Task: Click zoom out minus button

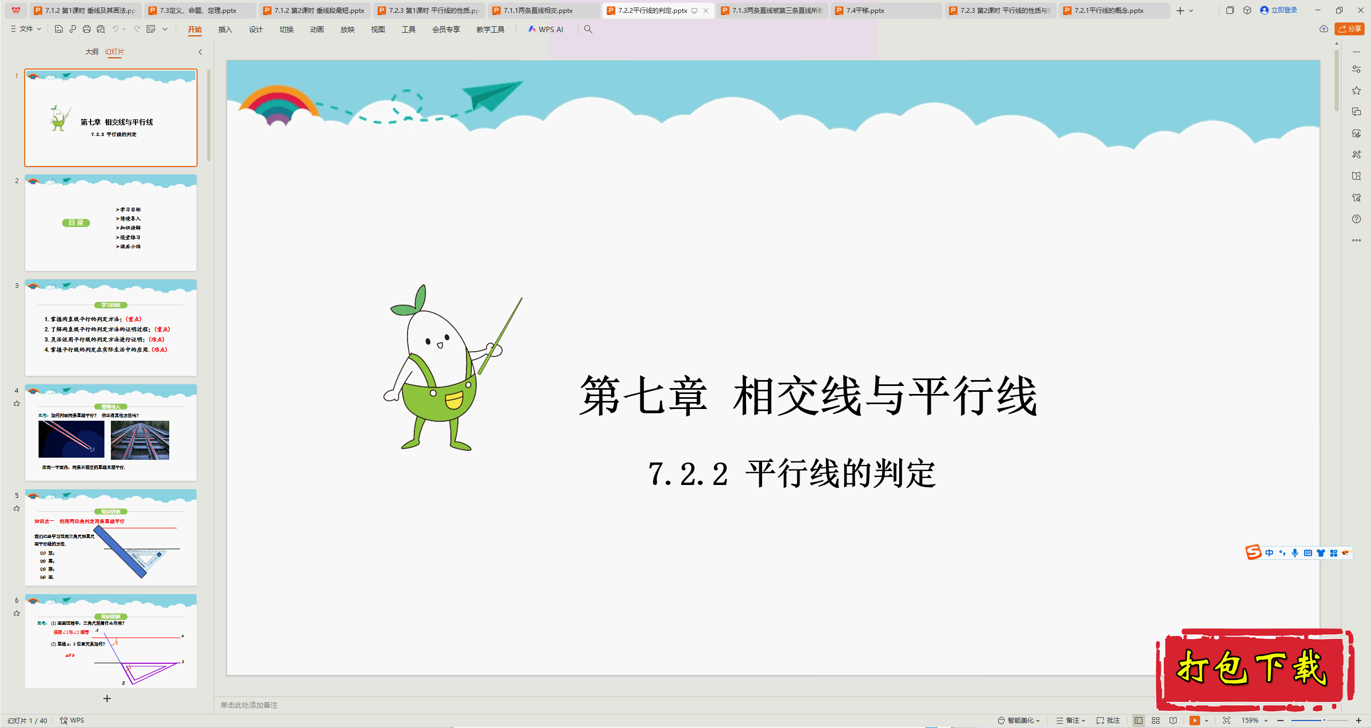Action: point(1280,721)
